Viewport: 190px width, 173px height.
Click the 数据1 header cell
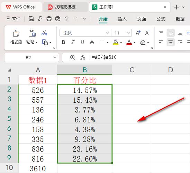[38, 80]
